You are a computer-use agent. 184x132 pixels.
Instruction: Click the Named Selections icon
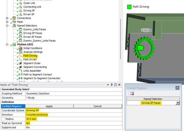click(14, 25)
